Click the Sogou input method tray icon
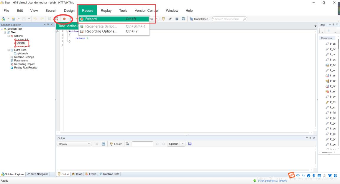 click(x=291, y=175)
